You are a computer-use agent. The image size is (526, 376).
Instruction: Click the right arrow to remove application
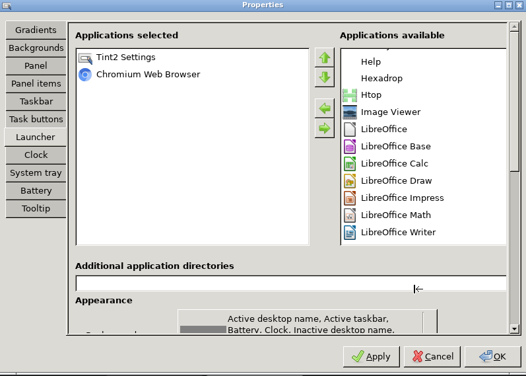(325, 128)
